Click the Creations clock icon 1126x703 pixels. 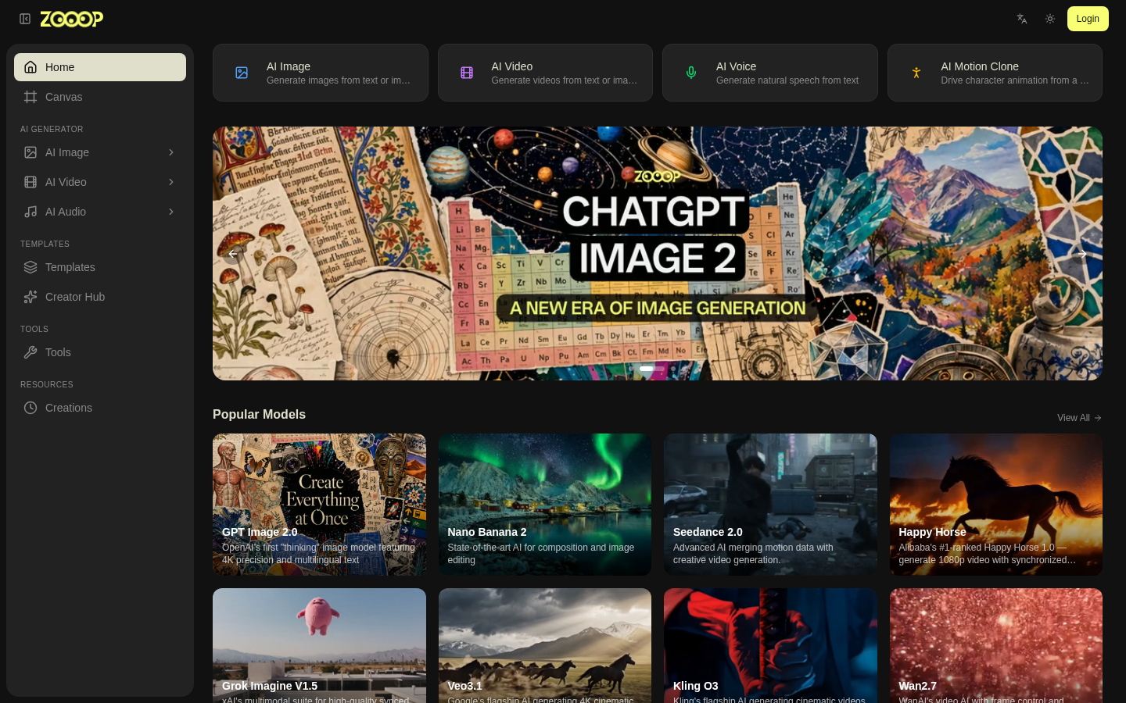(x=30, y=408)
